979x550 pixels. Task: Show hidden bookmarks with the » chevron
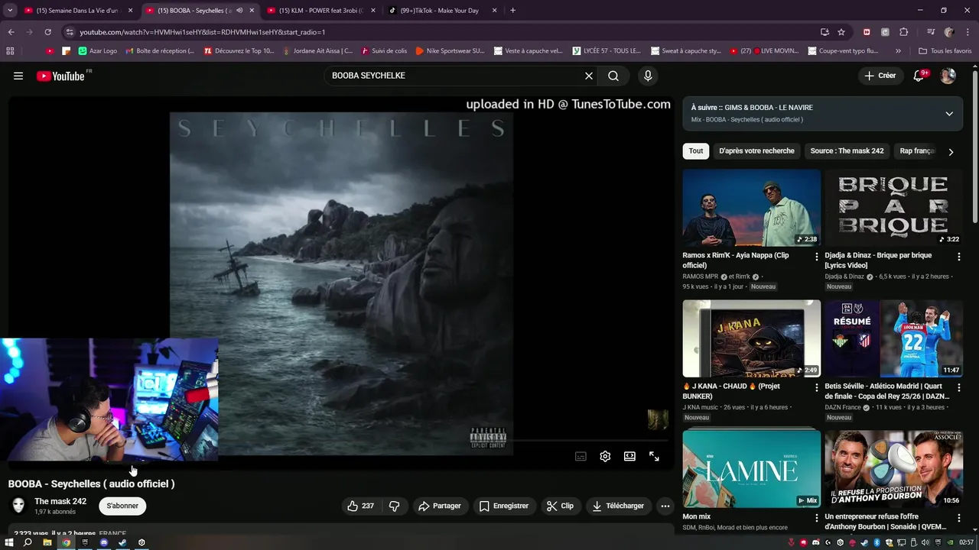point(898,51)
